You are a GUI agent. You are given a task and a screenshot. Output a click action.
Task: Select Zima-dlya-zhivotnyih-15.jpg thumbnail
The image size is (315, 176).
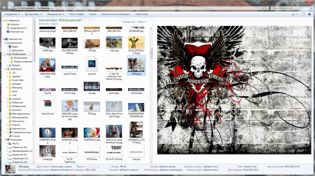(x=114, y=106)
